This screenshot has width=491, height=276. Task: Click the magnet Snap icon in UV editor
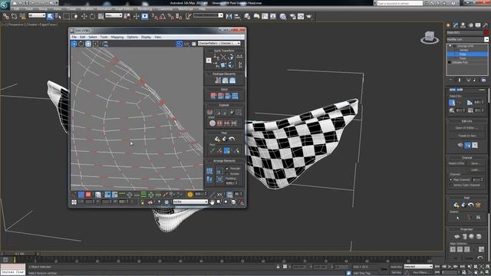pyautogui.click(x=242, y=202)
